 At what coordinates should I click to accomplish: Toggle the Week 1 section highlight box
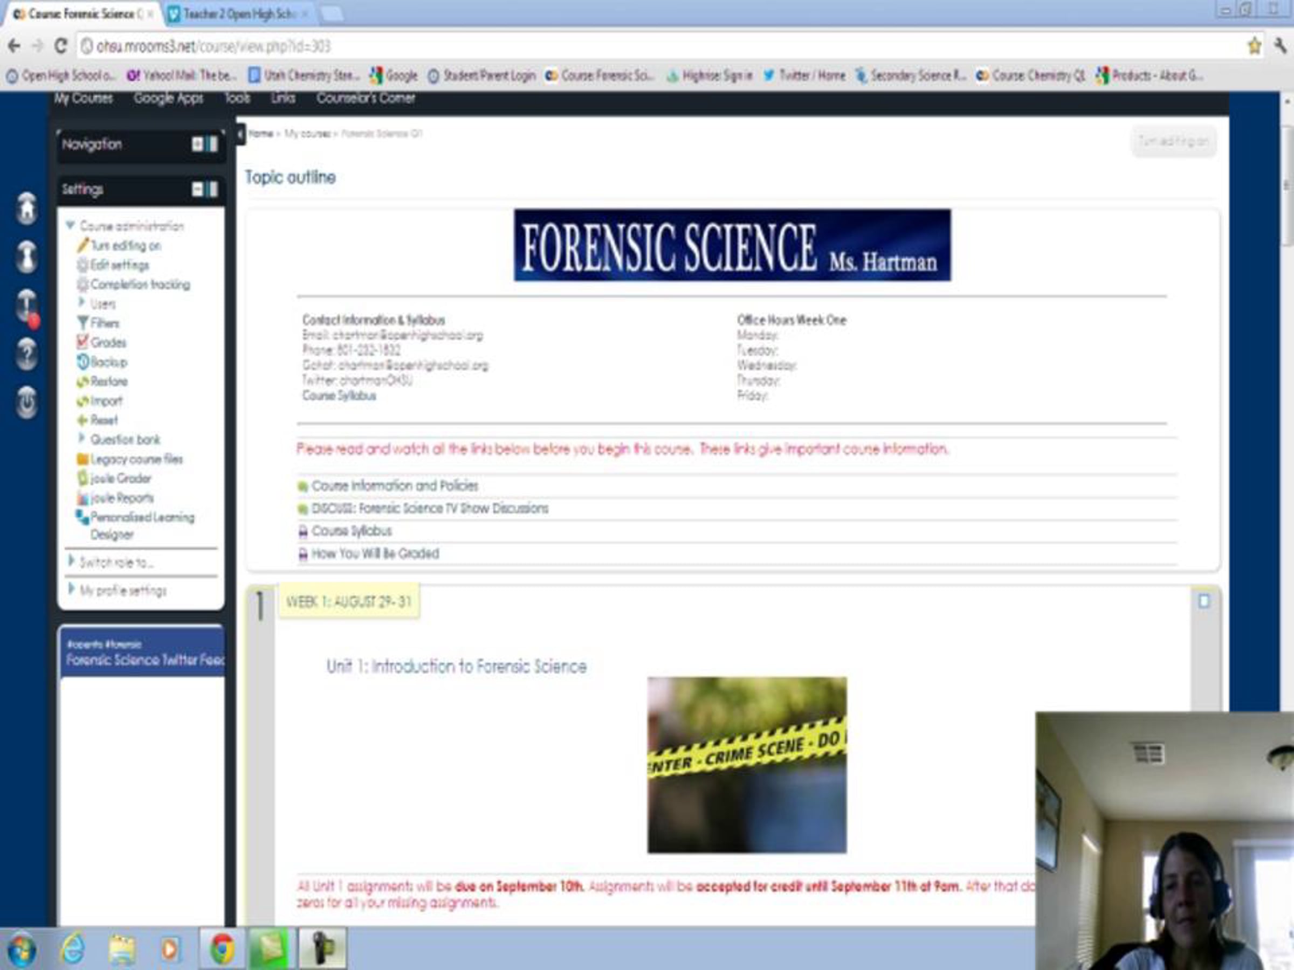[x=1204, y=601]
